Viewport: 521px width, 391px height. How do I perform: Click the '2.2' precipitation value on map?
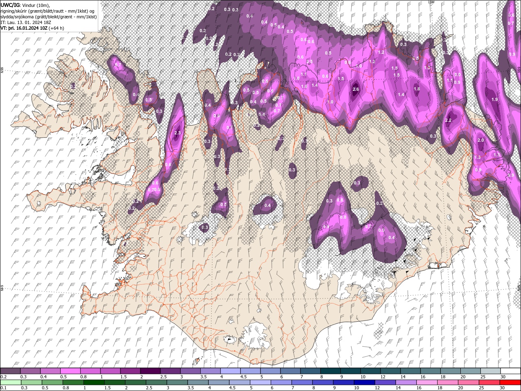tap(448, 120)
